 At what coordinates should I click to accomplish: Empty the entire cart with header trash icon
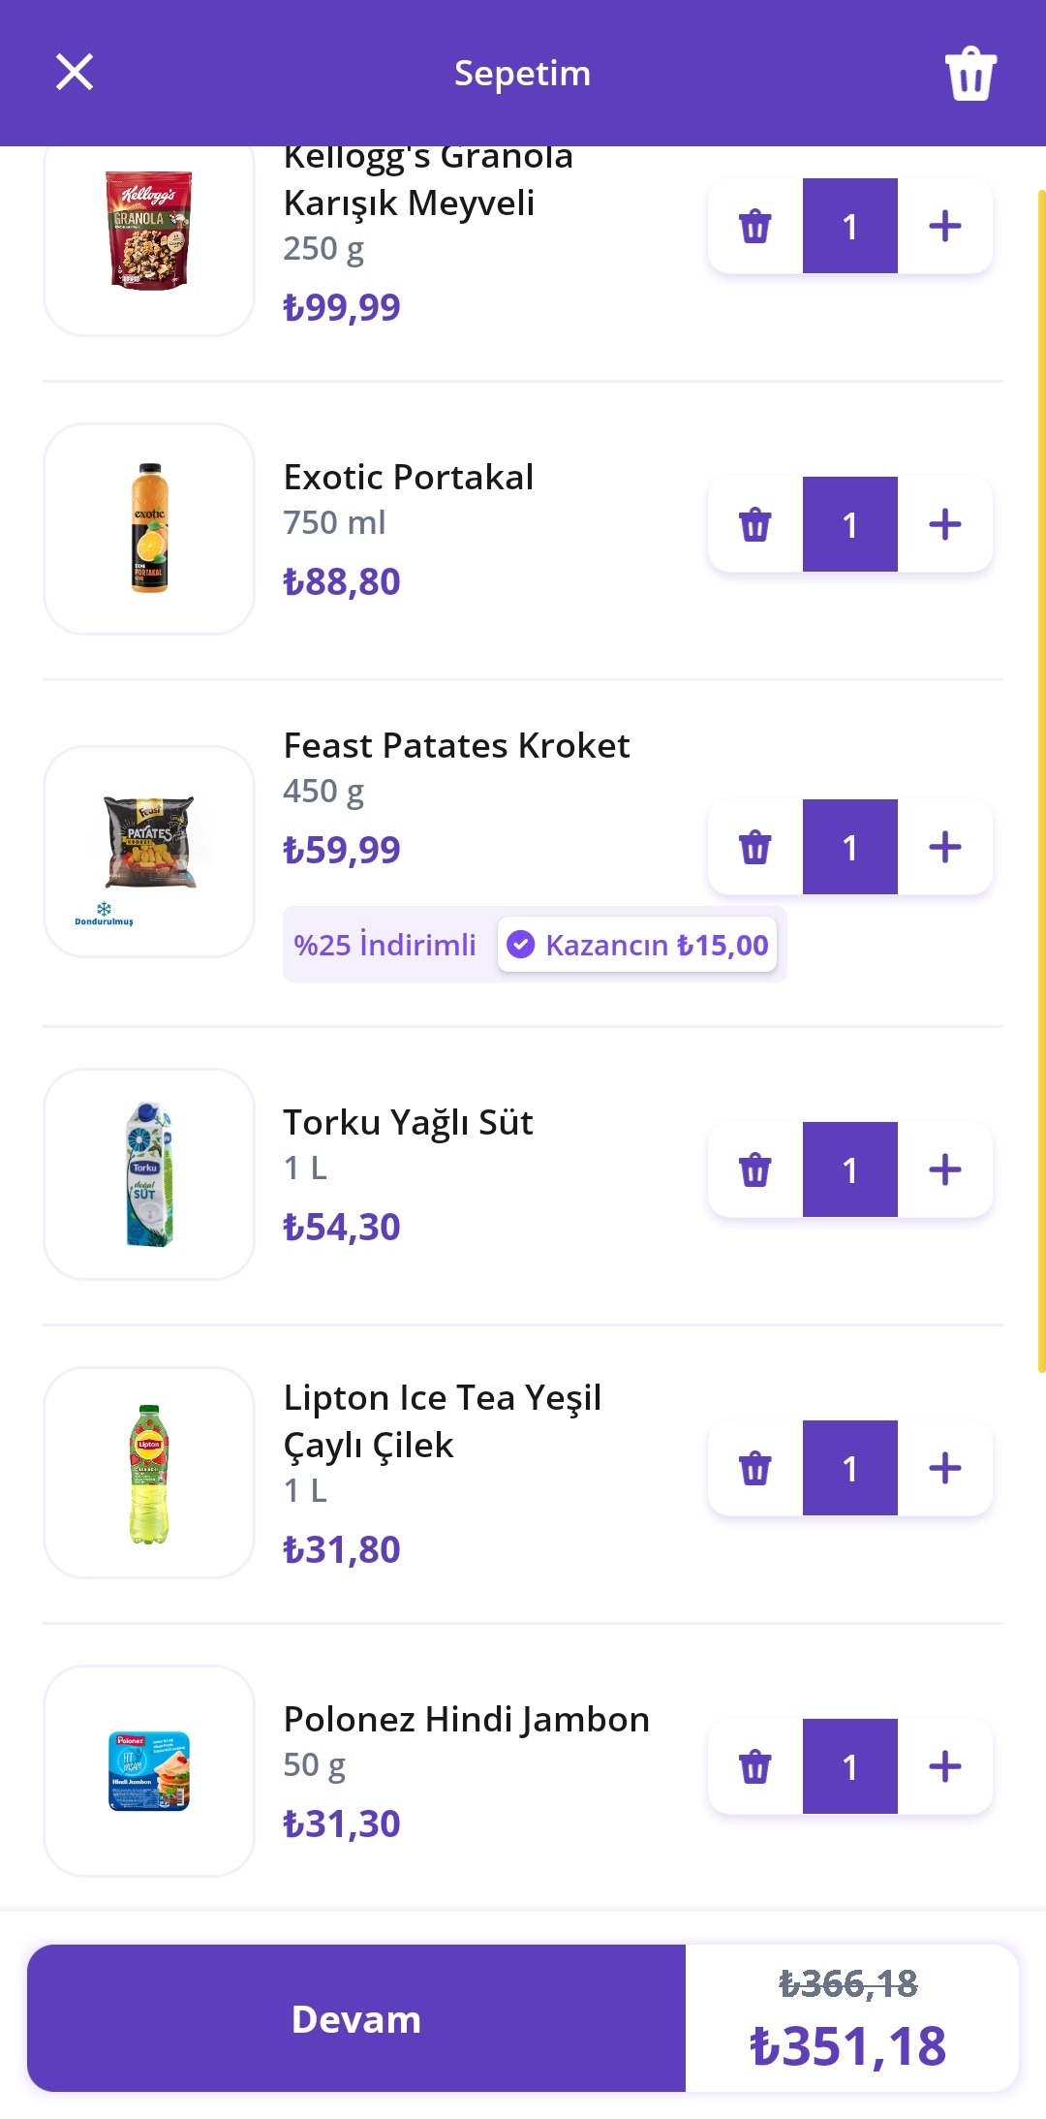point(970,74)
